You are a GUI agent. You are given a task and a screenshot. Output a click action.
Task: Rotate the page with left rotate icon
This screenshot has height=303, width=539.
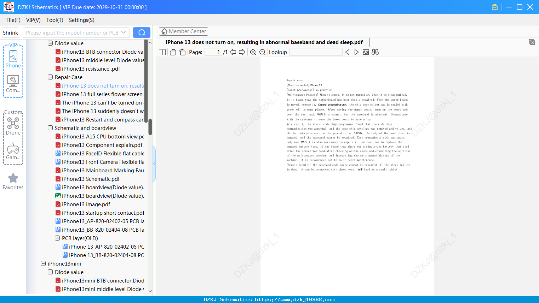173,52
